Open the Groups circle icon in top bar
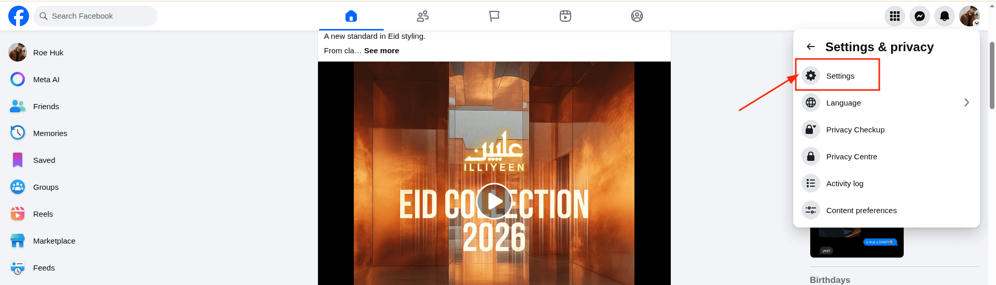Viewport: 996px width, 285px height. pyautogui.click(x=637, y=16)
